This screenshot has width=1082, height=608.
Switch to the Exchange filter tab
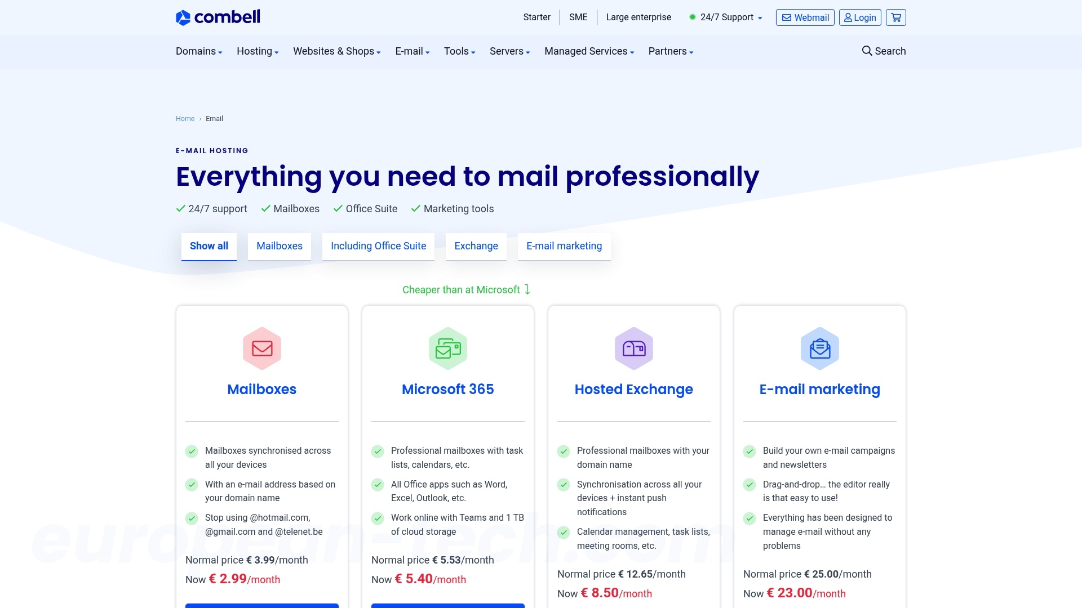(476, 246)
